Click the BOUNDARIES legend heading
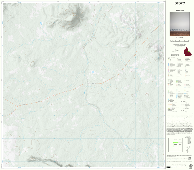The image size is (194, 170). (170, 80)
